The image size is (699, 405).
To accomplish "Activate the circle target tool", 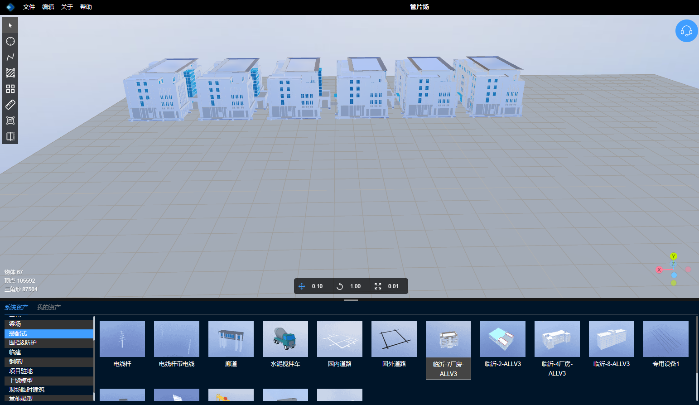I will [10, 41].
